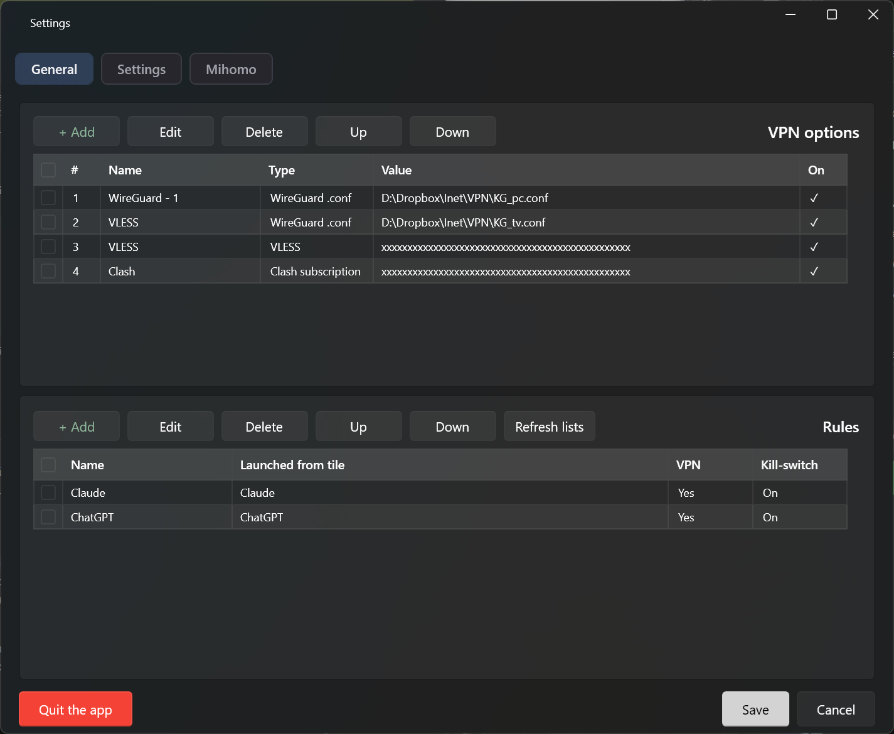
Task: Switch to the General tab
Action: (x=54, y=69)
